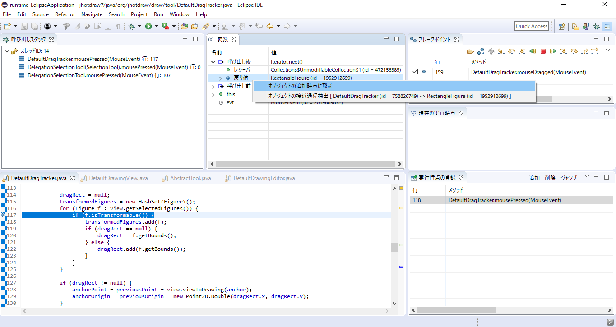Open the Breakpoints view menu triangle
Screen dimensions: 616x327
(607, 50)
